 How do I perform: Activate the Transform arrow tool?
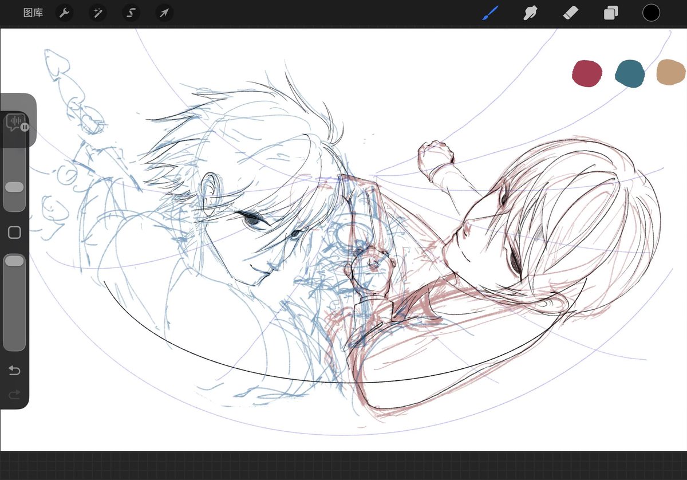[x=164, y=13]
